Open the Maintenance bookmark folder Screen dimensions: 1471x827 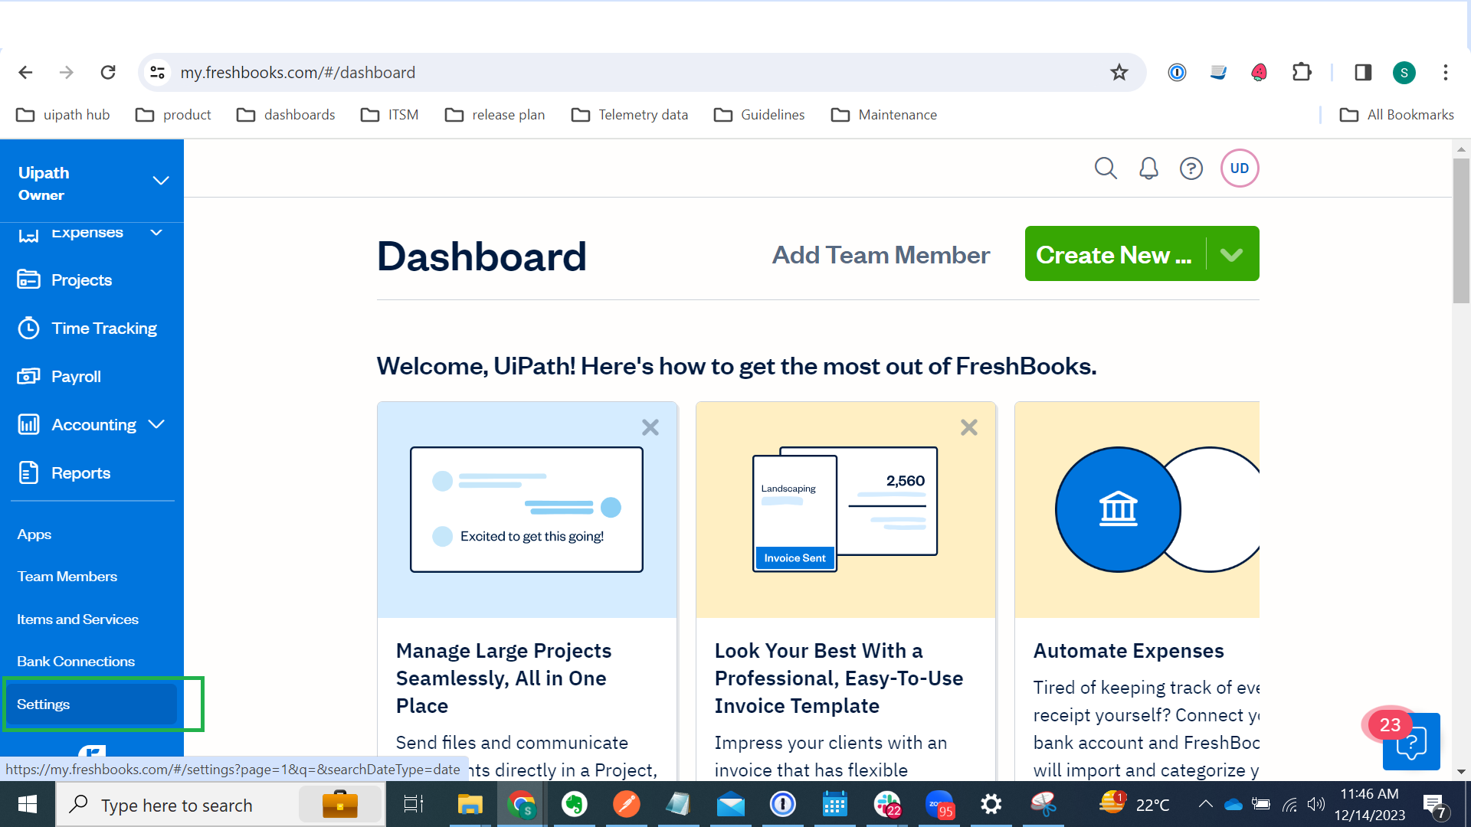pos(884,115)
